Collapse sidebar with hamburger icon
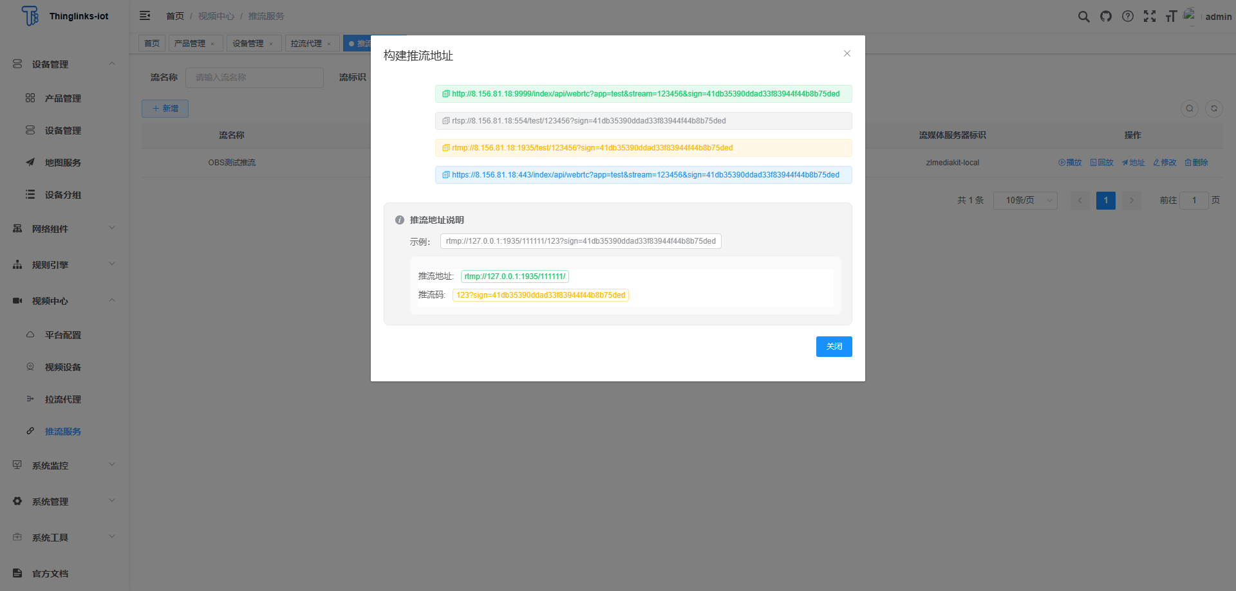Screen dimensions: 1236x591 pyautogui.click(x=145, y=15)
